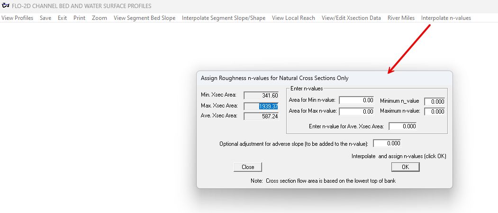This screenshot has width=498, height=213.
Task: Click the Max. Xsec Area value field
Action: (262, 106)
